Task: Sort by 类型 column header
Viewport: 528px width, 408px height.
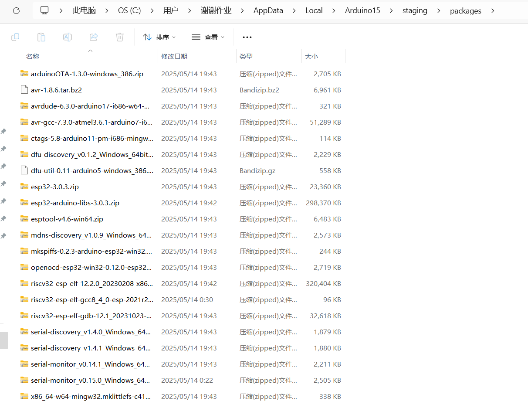Action: point(246,56)
